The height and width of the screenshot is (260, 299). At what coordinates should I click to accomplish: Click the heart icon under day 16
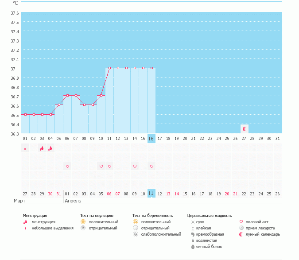(151, 166)
